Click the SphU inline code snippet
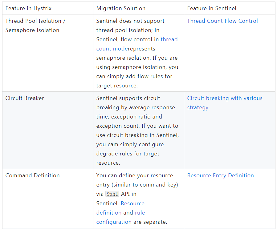277x229 pixels. tap(112, 194)
